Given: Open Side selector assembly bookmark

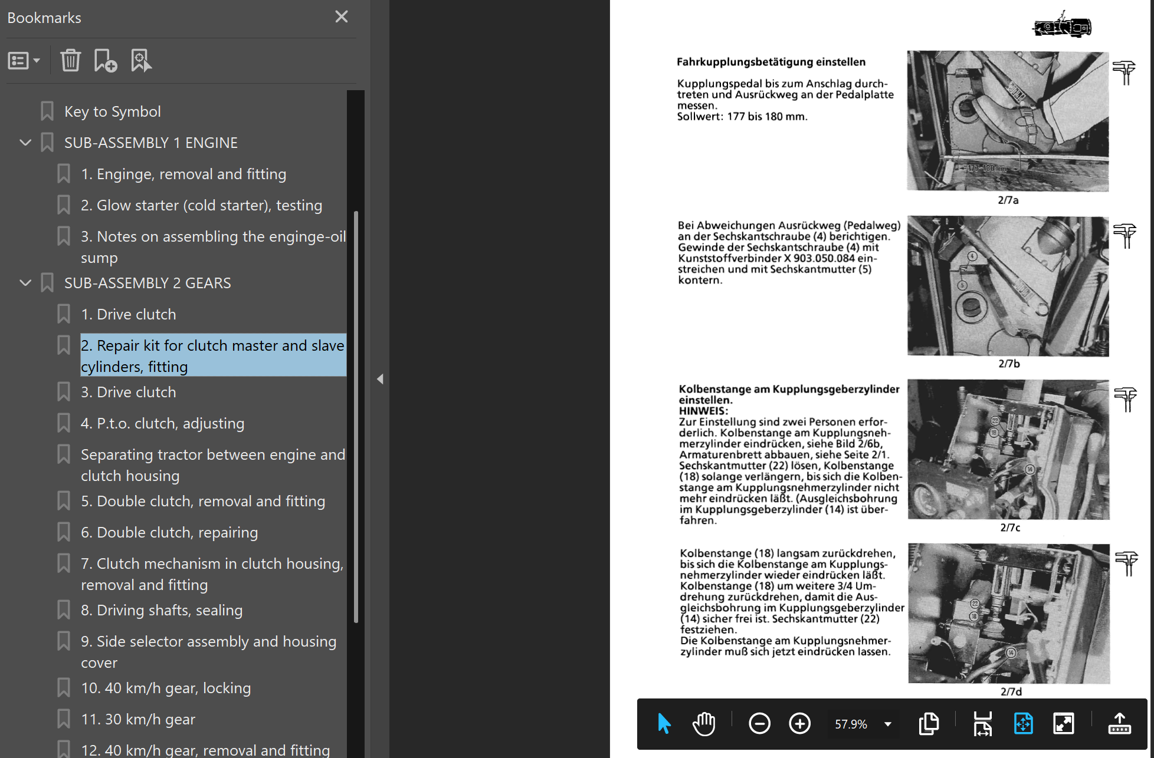Looking at the screenshot, I should (x=209, y=652).
